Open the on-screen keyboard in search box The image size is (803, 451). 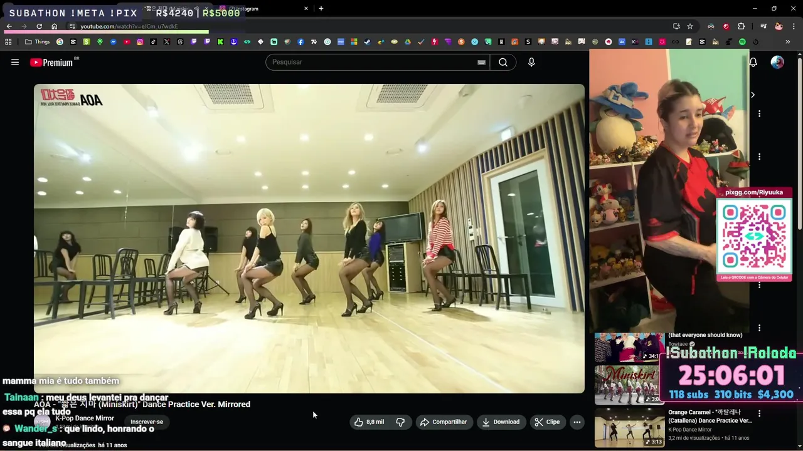(x=481, y=62)
